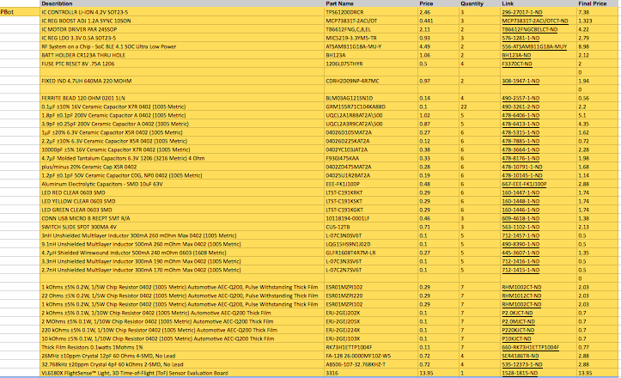Open the 609-4618-1-ND link

pyautogui.click(x=521, y=218)
